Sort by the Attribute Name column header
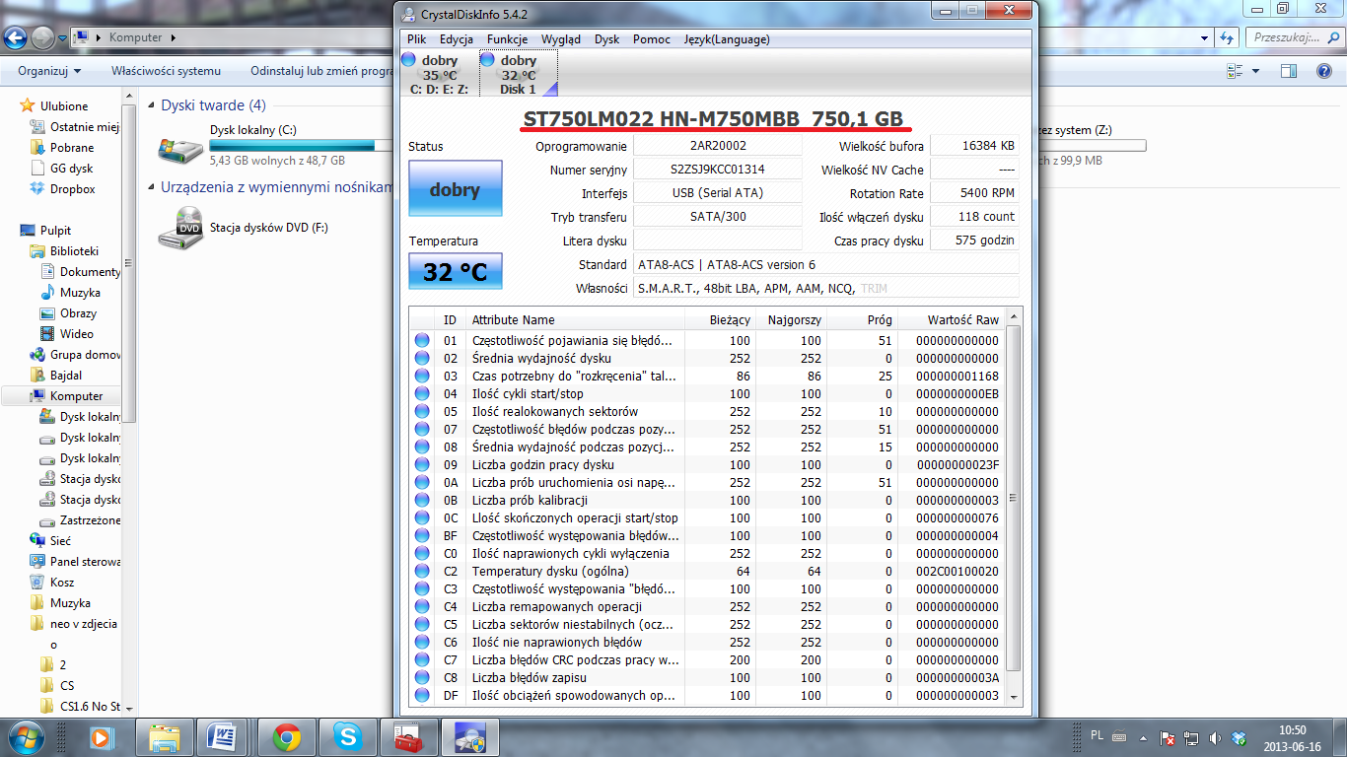 point(574,319)
